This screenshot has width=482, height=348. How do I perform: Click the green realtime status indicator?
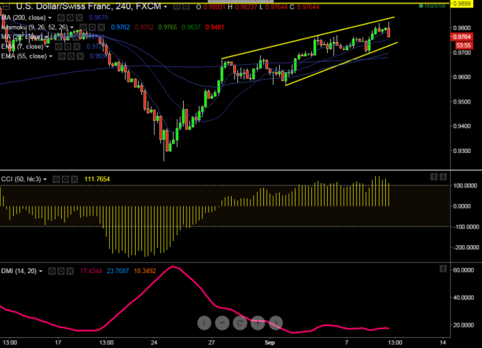pos(432,6)
